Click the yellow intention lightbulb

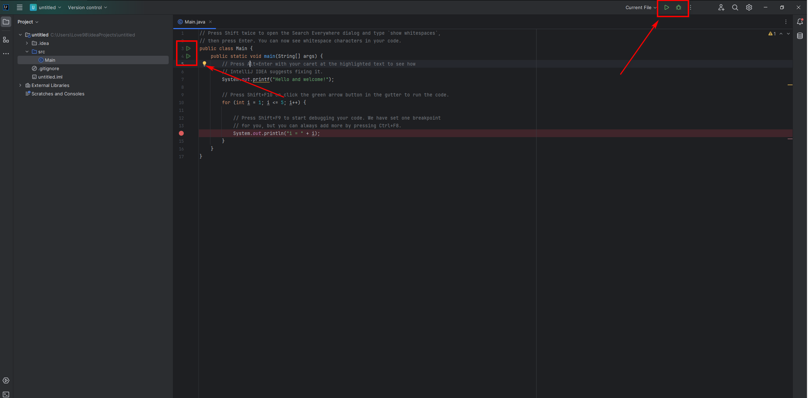[x=204, y=63]
